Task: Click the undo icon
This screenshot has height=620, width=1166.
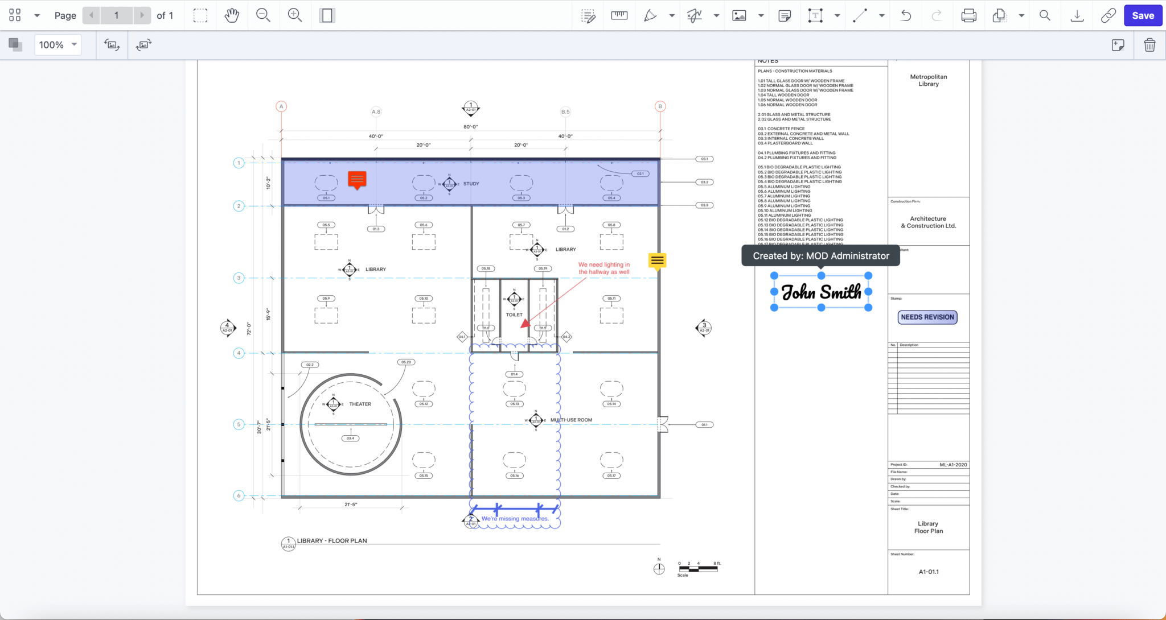Action: (x=905, y=15)
